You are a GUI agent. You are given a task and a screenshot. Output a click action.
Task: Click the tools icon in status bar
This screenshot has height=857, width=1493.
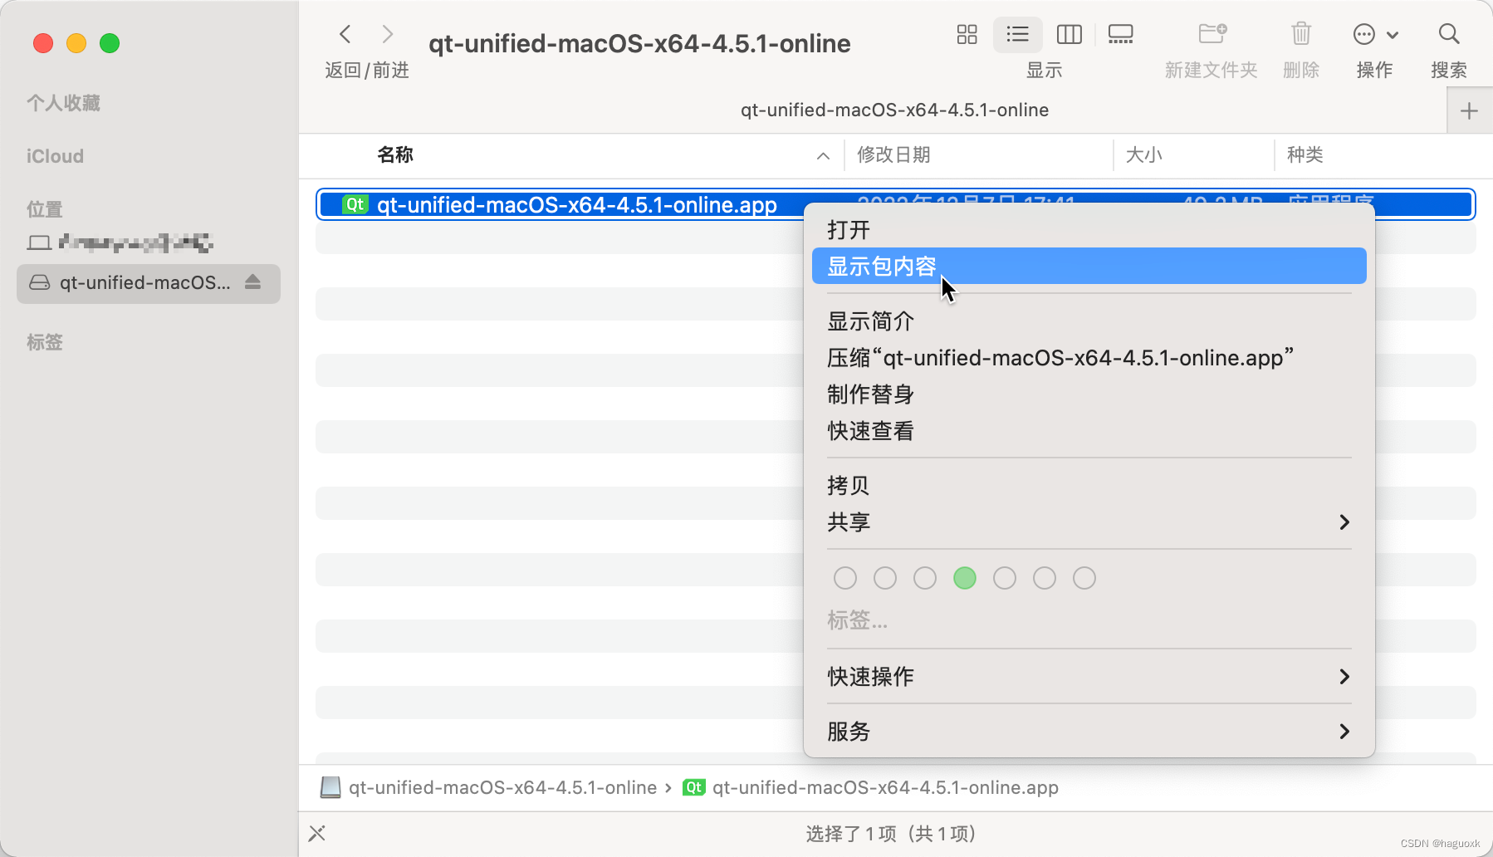[x=317, y=833]
